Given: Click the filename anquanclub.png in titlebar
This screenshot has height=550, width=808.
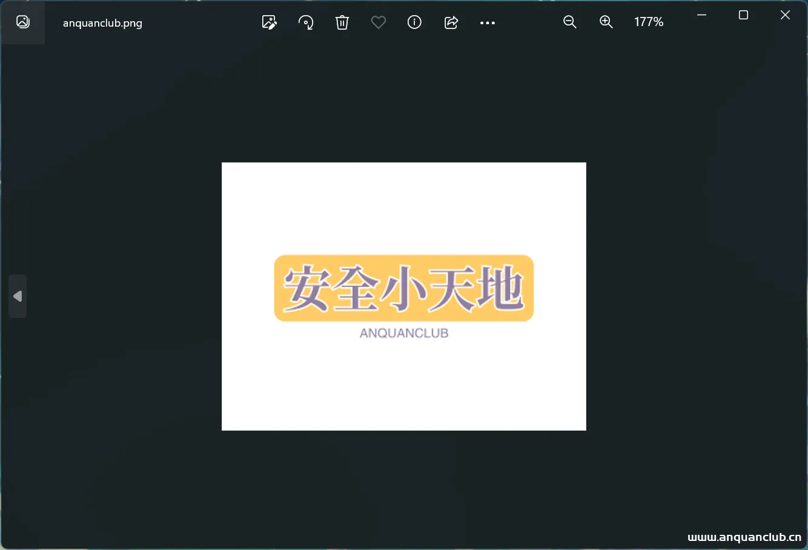Looking at the screenshot, I should [x=102, y=23].
